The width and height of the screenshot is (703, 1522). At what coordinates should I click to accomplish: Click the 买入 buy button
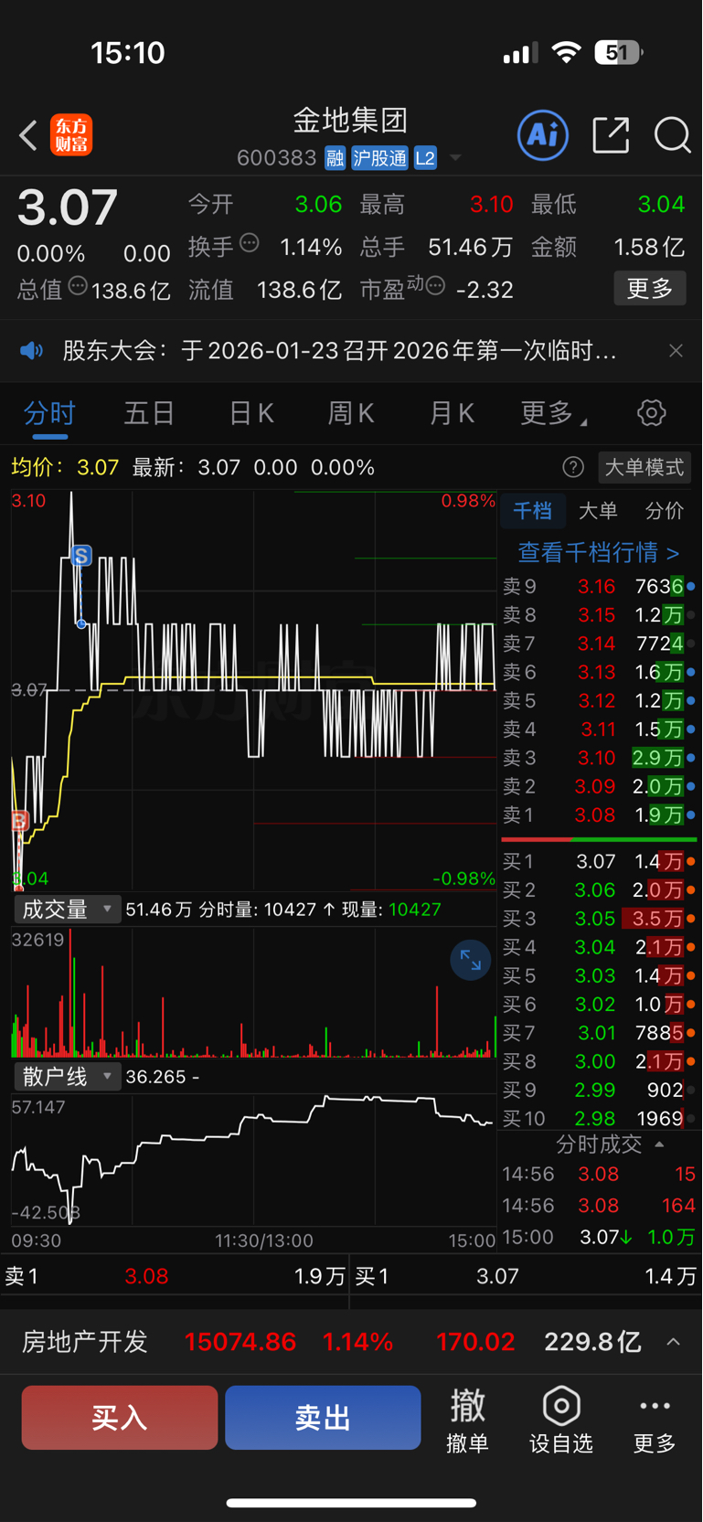120,1418
